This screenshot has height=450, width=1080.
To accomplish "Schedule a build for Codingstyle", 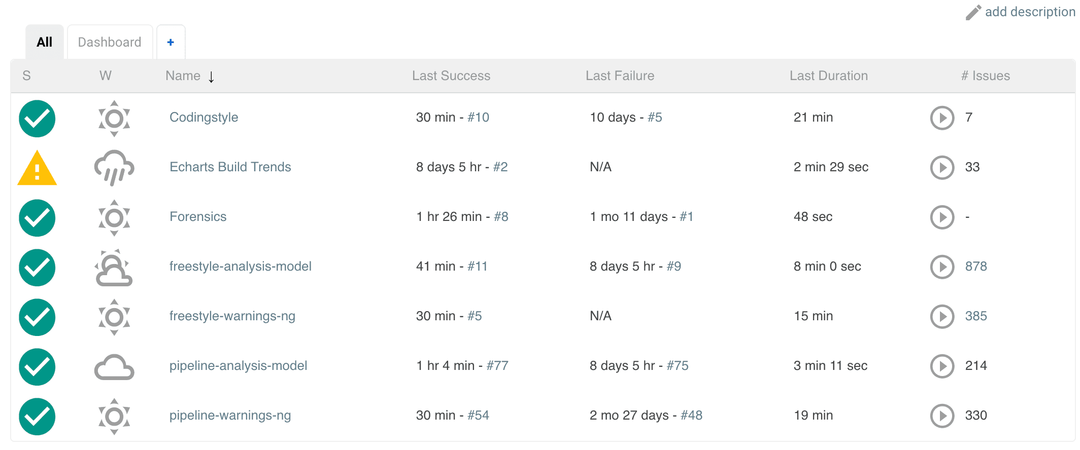I will pyautogui.click(x=942, y=118).
